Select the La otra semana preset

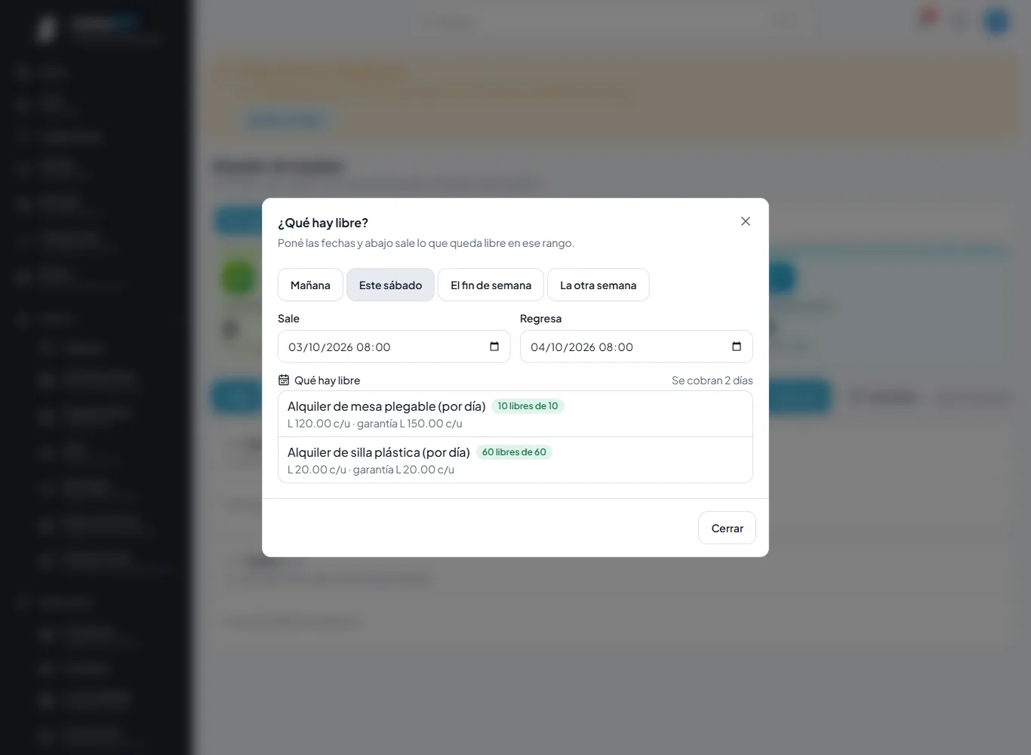(598, 285)
